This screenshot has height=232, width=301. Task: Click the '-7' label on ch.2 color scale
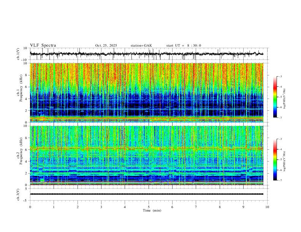[280, 180]
